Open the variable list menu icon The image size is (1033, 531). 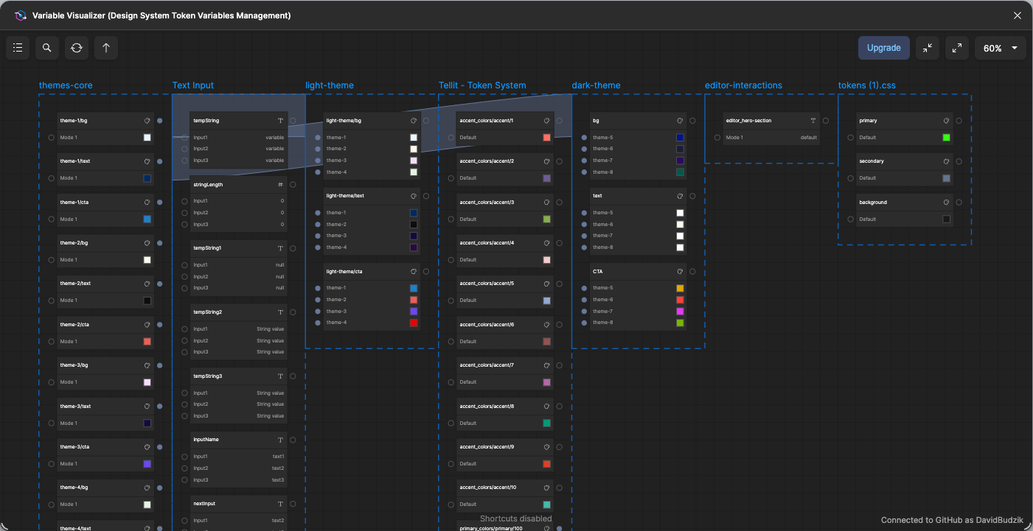18,48
